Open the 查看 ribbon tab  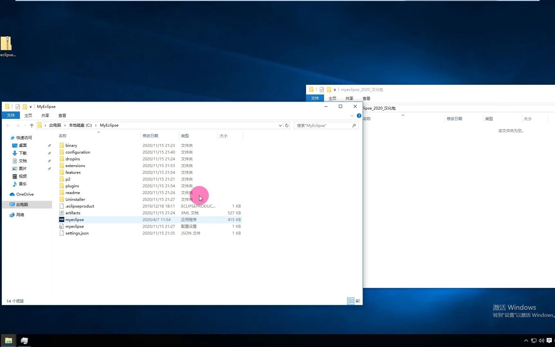tap(62, 115)
